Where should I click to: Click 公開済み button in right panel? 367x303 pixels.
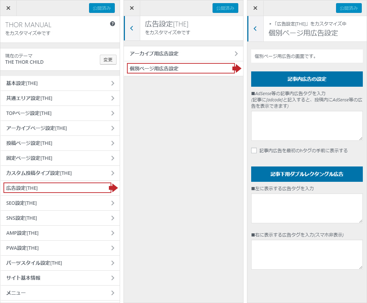pyautogui.click(x=349, y=8)
